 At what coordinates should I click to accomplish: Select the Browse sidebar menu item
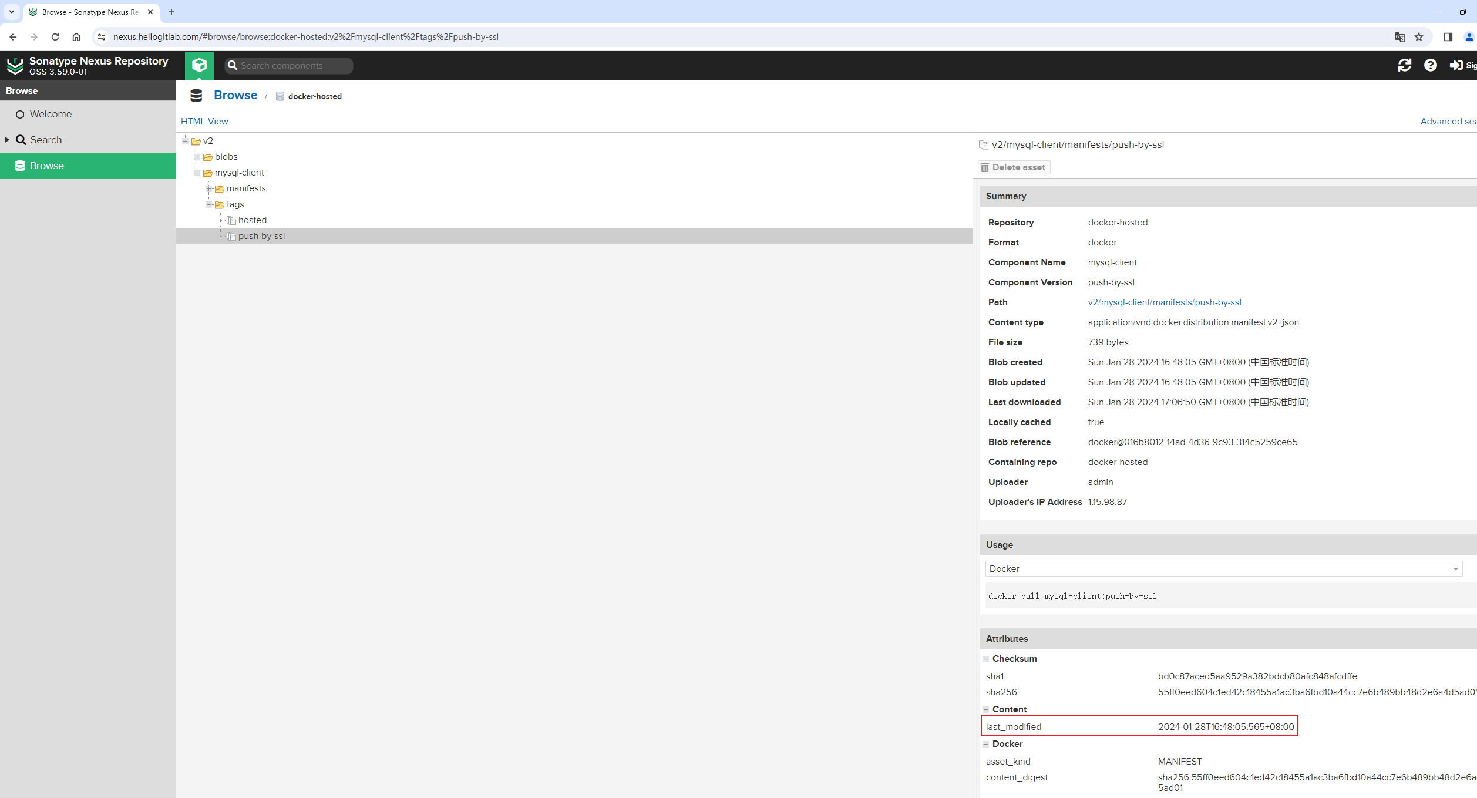point(88,166)
